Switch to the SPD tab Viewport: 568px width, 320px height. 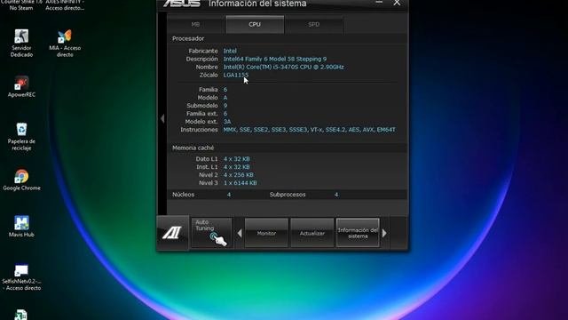[x=313, y=24]
